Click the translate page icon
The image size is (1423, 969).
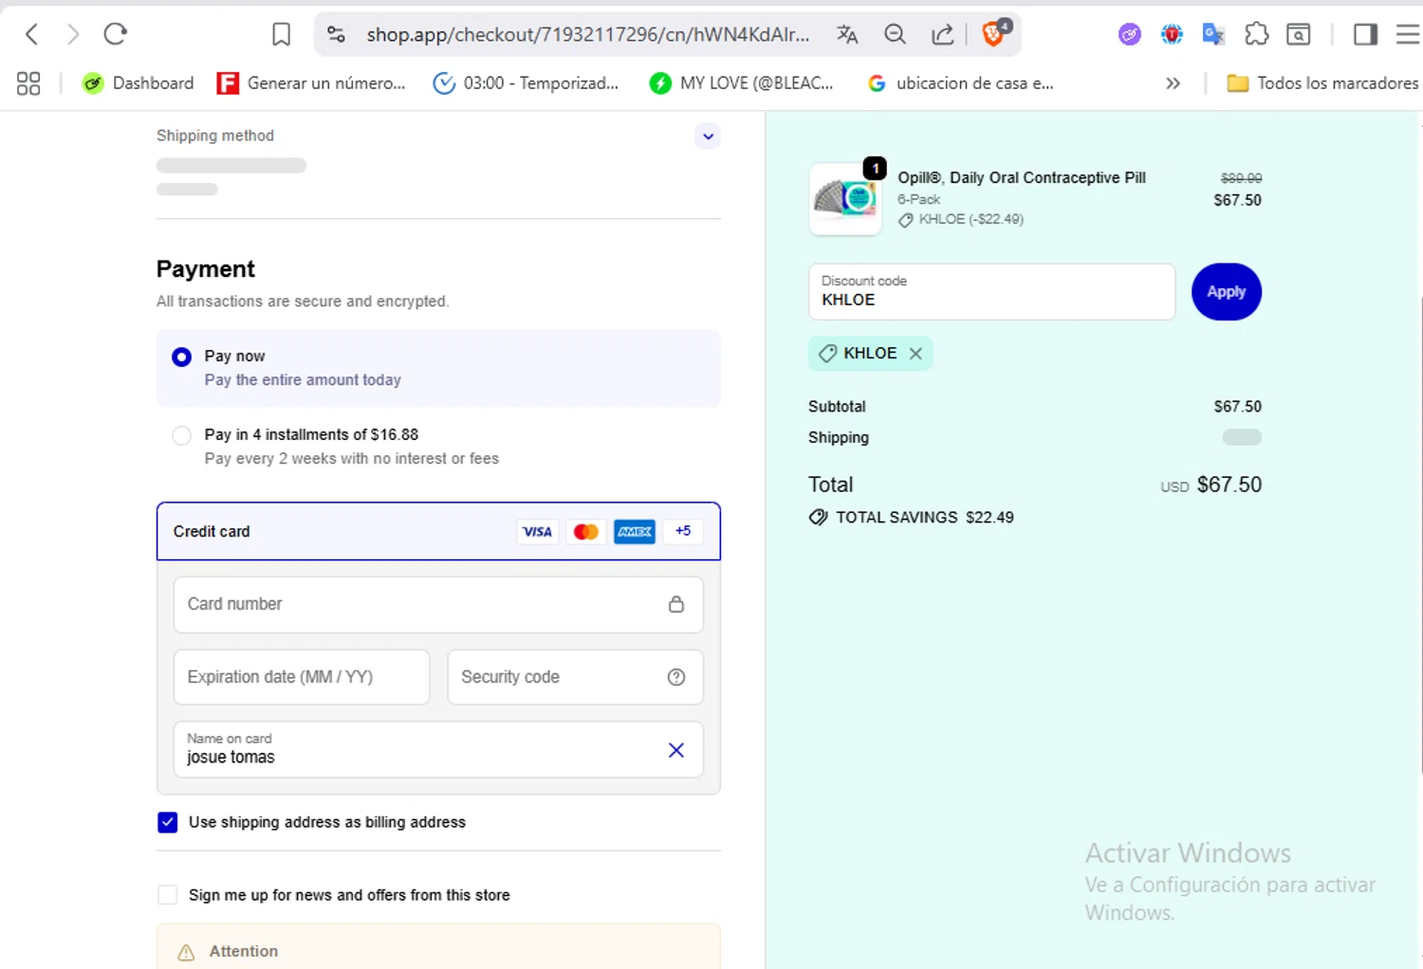(x=847, y=35)
